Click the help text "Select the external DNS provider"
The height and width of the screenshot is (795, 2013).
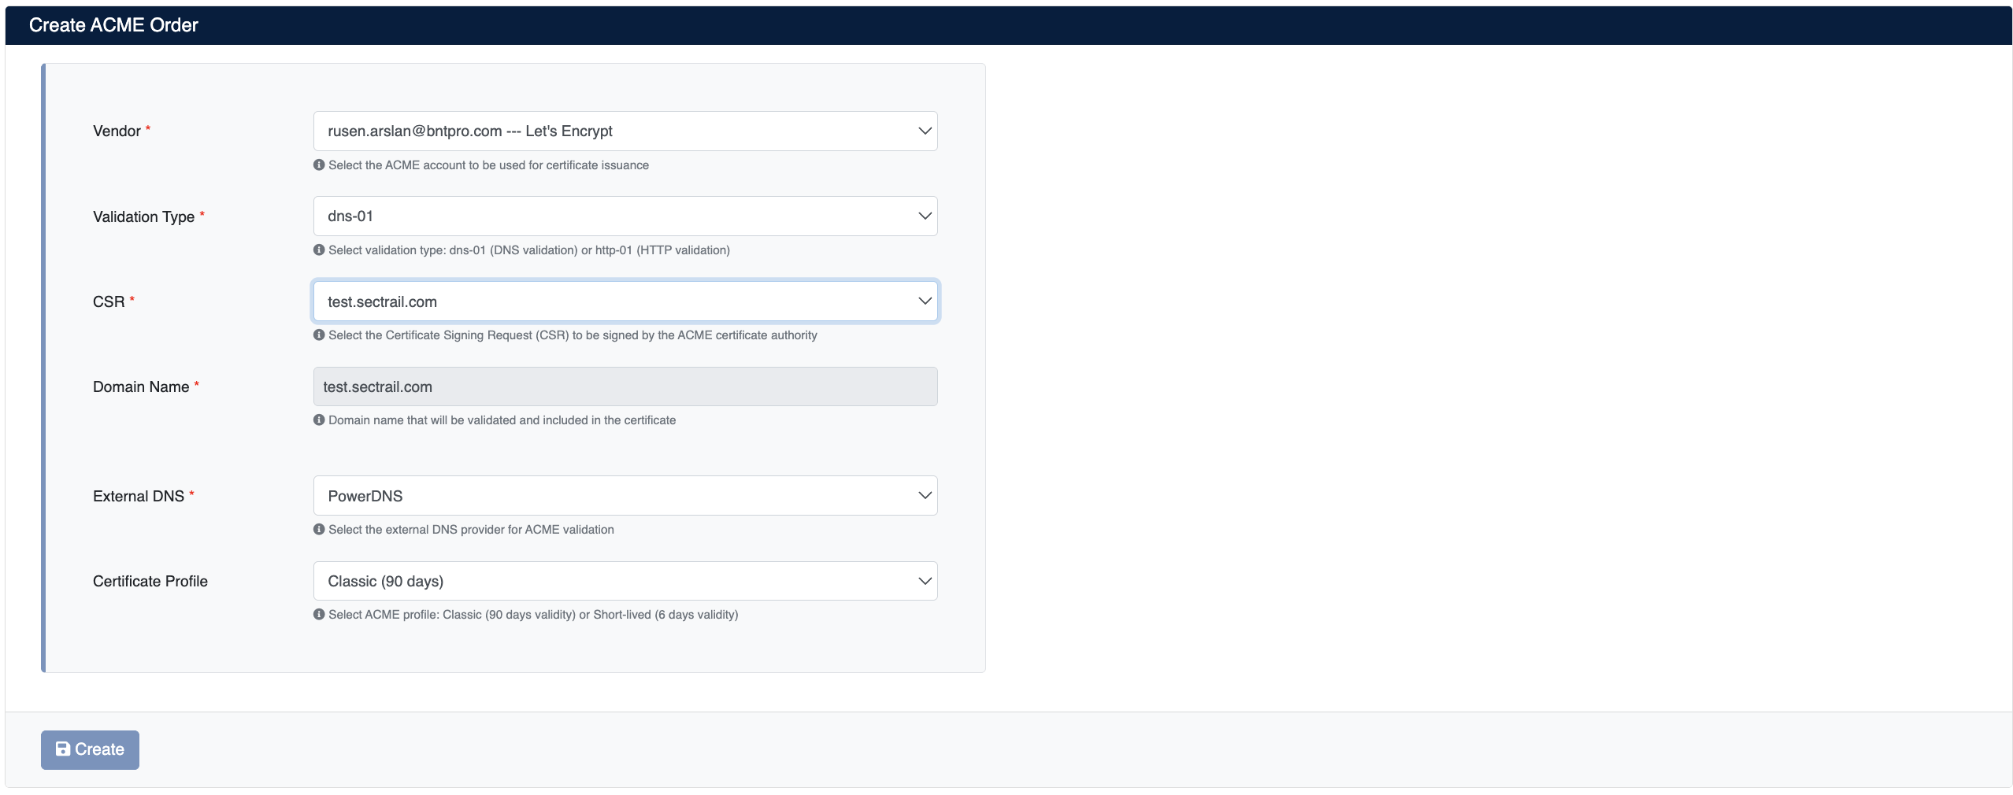(471, 530)
